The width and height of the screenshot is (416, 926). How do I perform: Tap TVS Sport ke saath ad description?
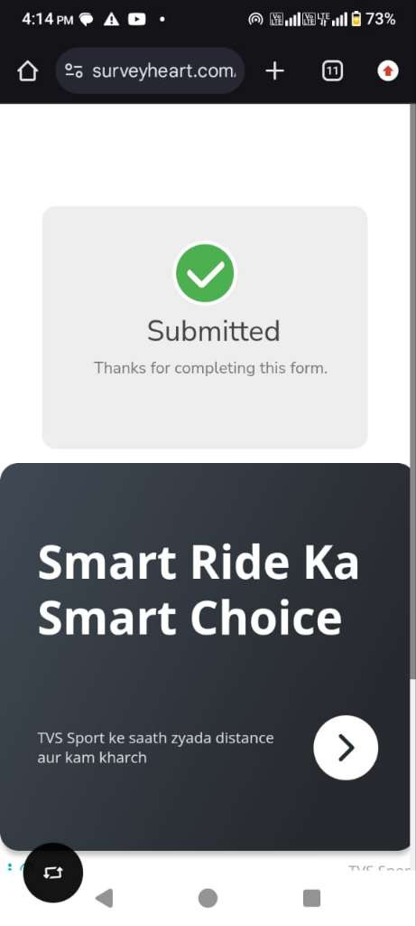point(155,748)
